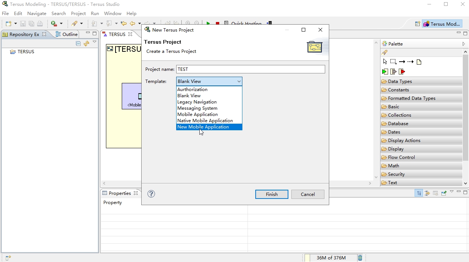The width and height of the screenshot is (469, 262).
Task: Click the Open Perspective icon
Action: pyautogui.click(x=418, y=24)
